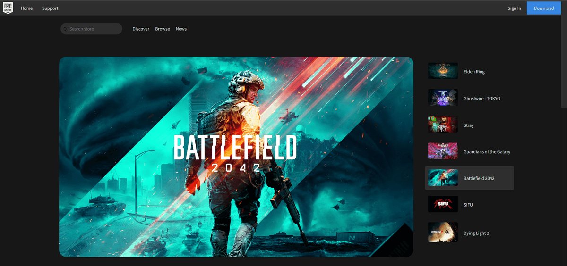Screen dimensions: 567x266
Task: Click the Battlefield 2042 thumbnail in sidebar
Action: [443, 178]
